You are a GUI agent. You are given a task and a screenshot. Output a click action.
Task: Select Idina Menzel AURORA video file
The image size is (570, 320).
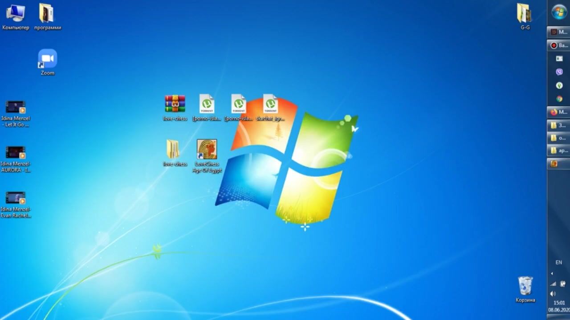tap(16, 152)
